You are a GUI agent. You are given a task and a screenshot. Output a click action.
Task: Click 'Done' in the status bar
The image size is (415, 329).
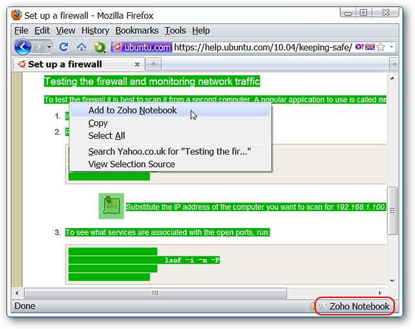pyautogui.click(x=25, y=306)
